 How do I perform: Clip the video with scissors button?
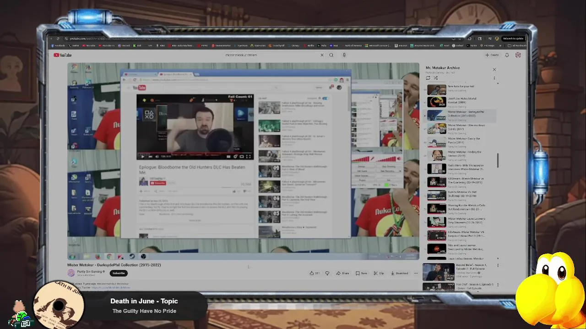[379, 273]
